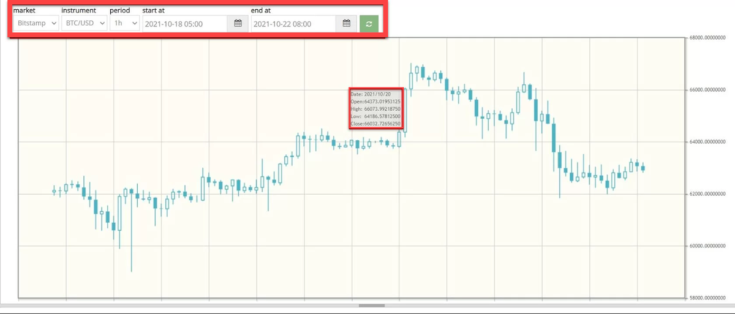Click the tooltip High value line
This screenshot has width=735, height=314.
pyautogui.click(x=375, y=109)
